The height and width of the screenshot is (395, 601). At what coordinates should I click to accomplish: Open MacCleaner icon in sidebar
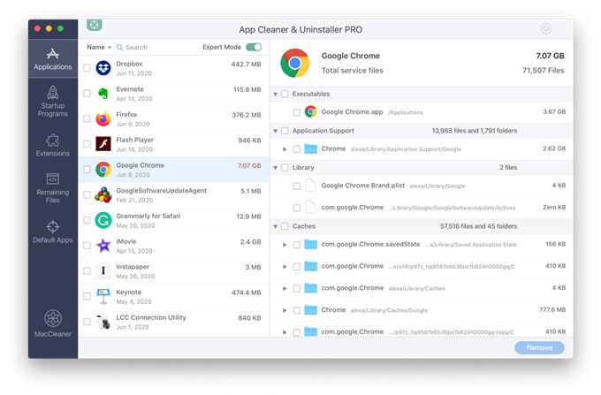click(53, 318)
